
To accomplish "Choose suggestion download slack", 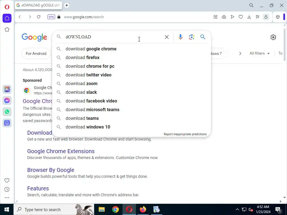I will pos(131,92).
